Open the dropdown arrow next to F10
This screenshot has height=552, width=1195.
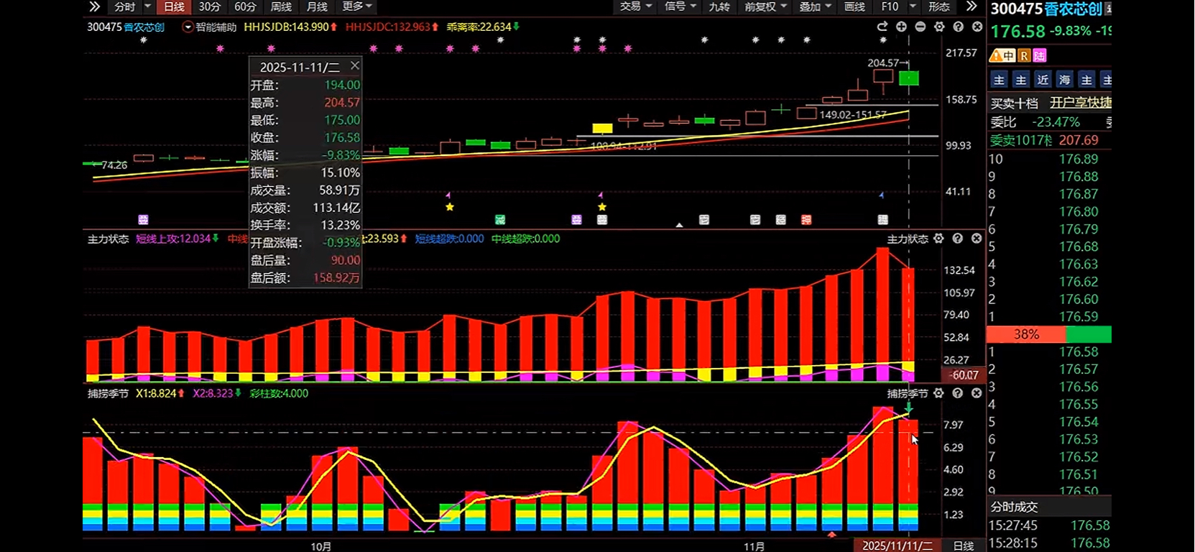[913, 6]
